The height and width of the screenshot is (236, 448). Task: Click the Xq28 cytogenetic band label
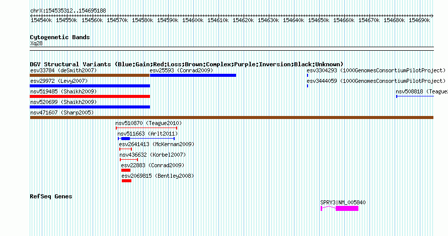pyautogui.click(x=36, y=44)
